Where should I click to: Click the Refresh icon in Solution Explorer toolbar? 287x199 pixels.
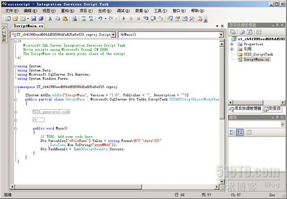point(250,32)
